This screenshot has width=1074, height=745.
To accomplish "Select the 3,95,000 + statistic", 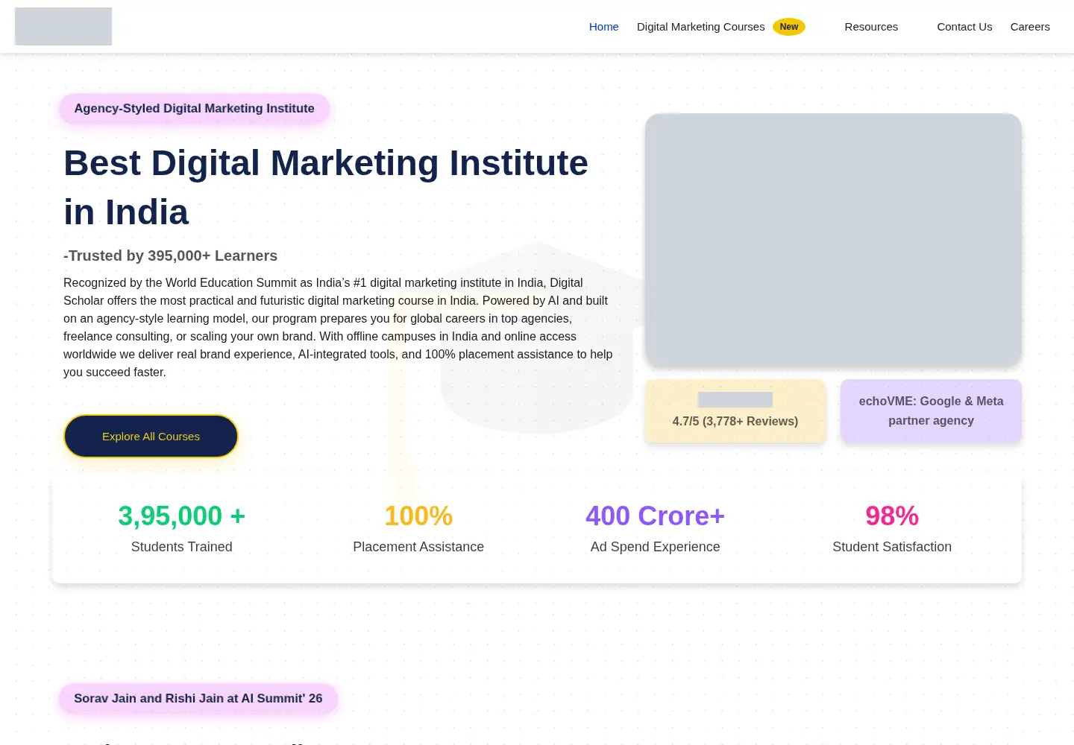I will click(x=181, y=516).
